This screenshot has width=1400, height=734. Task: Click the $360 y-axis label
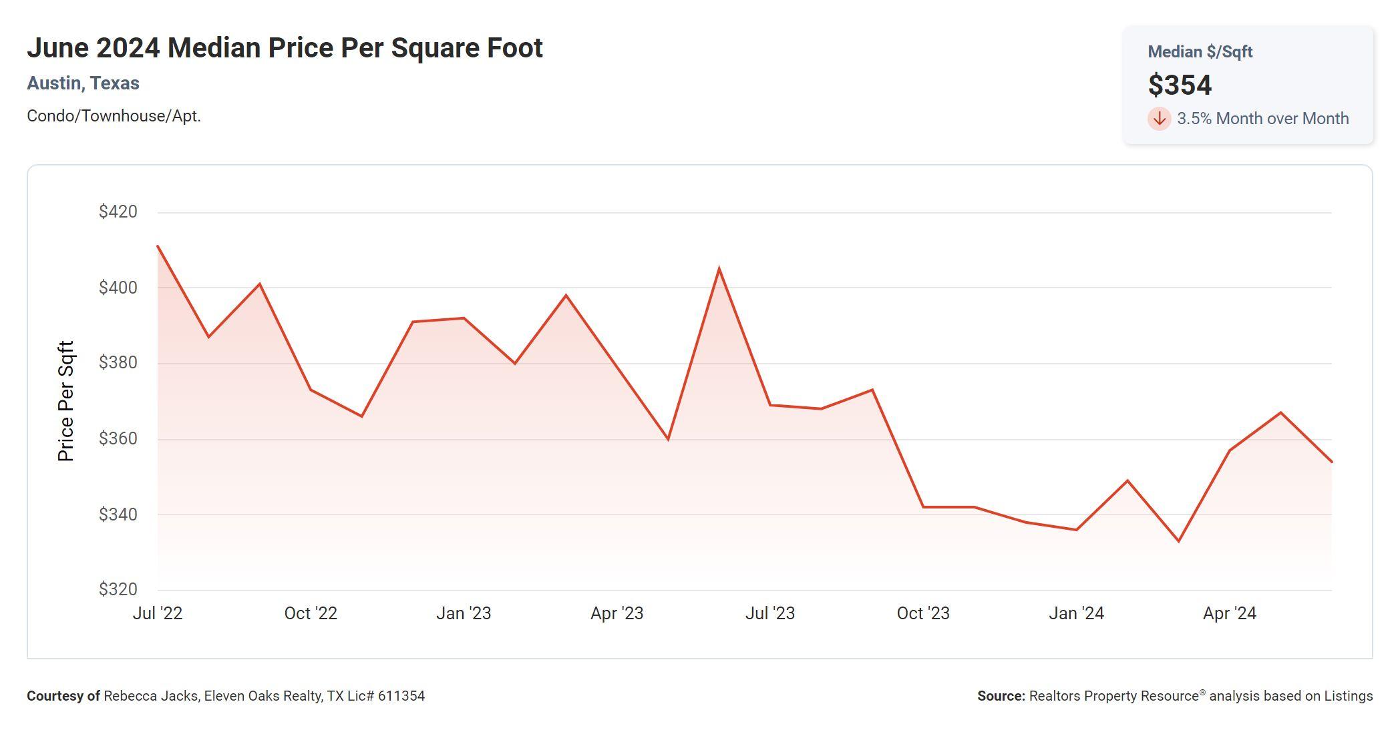118,438
